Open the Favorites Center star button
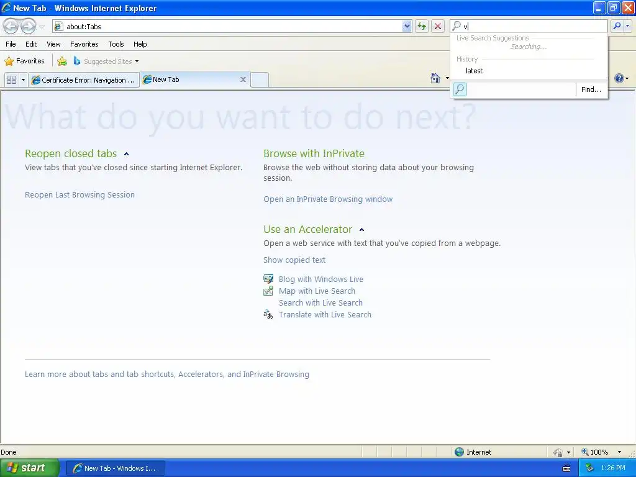The width and height of the screenshot is (636, 477). click(x=24, y=61)
